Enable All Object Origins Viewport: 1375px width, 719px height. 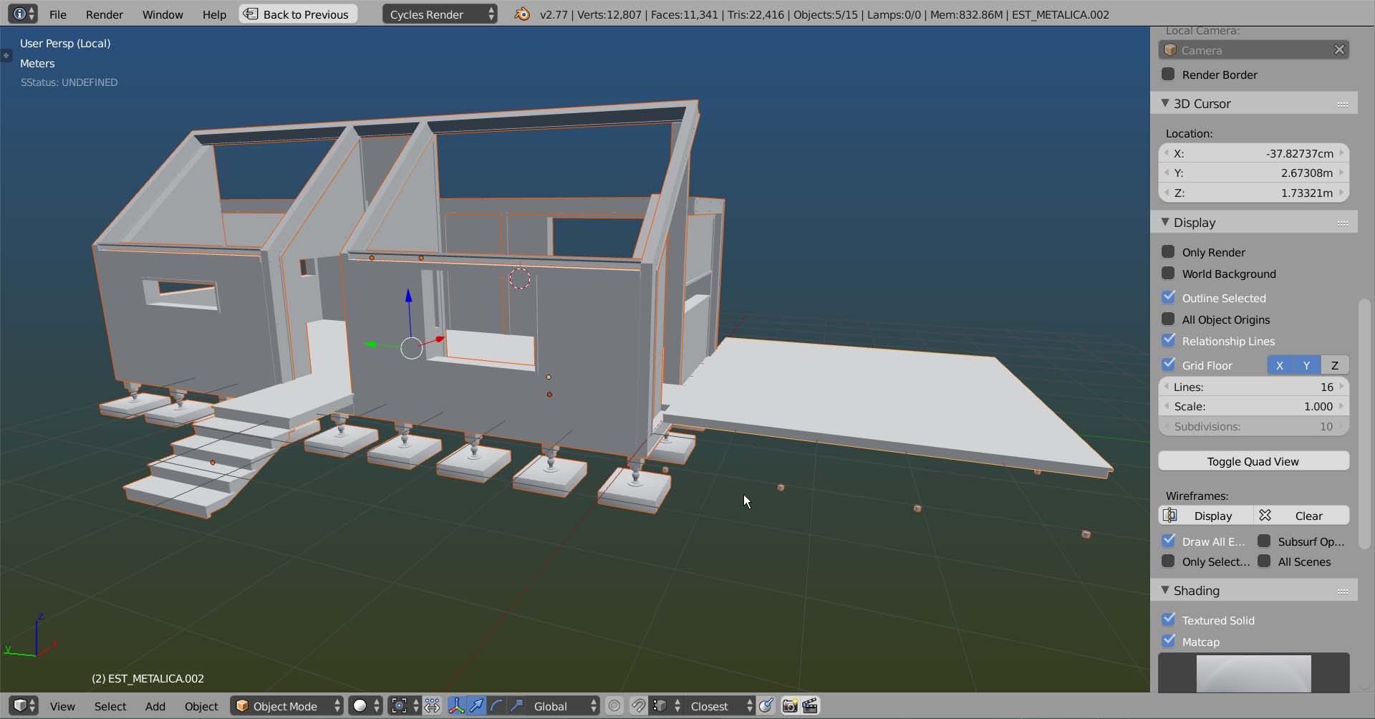[x=1168, y=319]
